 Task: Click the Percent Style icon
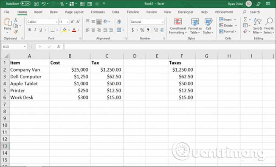pyautogui.click(x=142, y=30)
